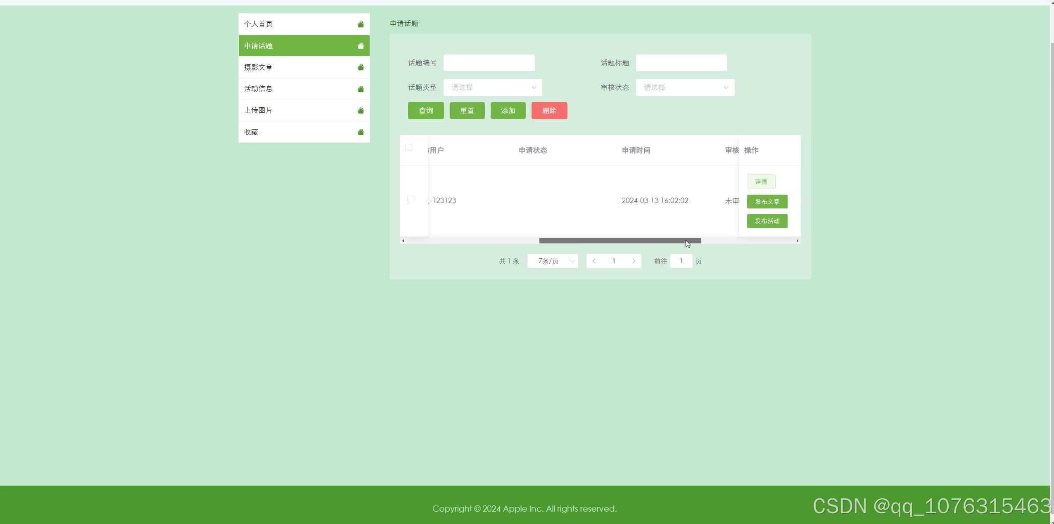This screenshot has height=524, width=1054.
Task: Toggle select-all checkbox in table header
Action: click(409, 148)
